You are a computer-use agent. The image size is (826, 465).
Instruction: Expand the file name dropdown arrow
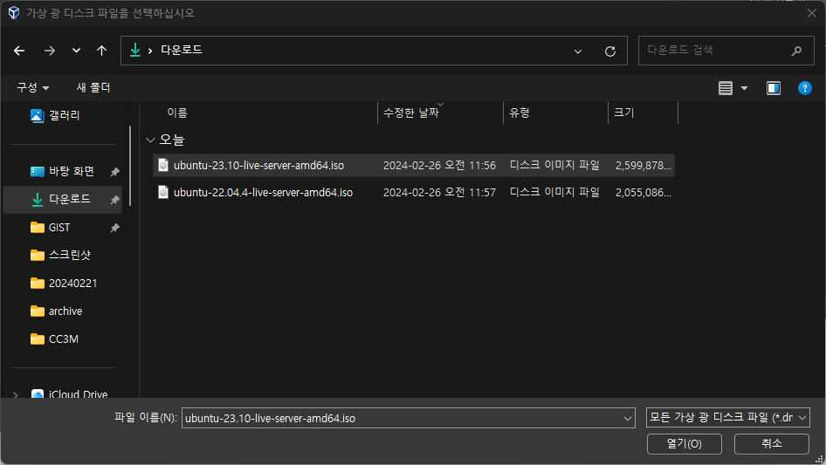pyautogui.click(x=628, y=419)
